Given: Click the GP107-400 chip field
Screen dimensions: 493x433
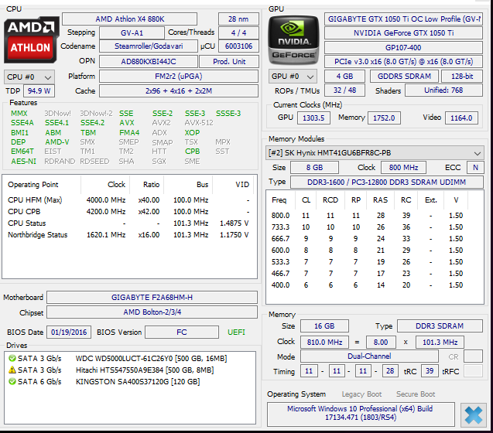Looking at the screenshot, I should (403, 48).
